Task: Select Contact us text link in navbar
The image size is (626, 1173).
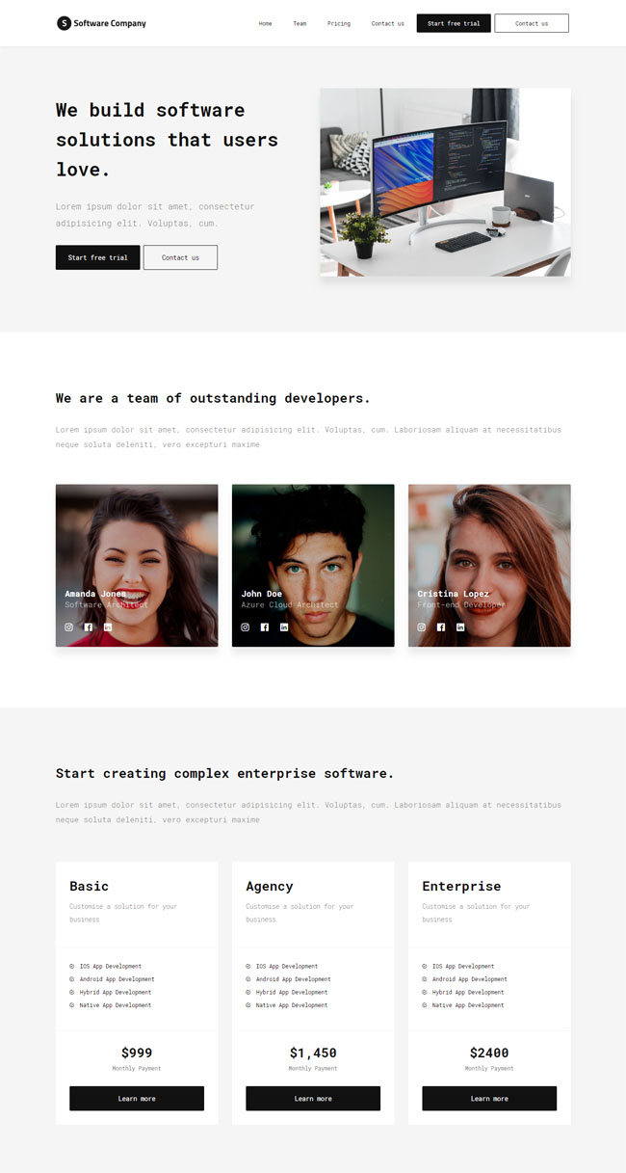Action: click(388, 23)
